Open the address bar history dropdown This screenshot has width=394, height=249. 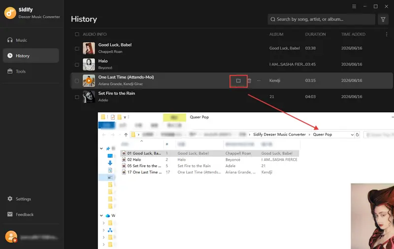pos(352,135)
